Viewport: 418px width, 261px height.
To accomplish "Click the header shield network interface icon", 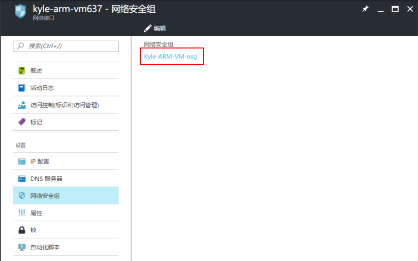I will 20,12.
